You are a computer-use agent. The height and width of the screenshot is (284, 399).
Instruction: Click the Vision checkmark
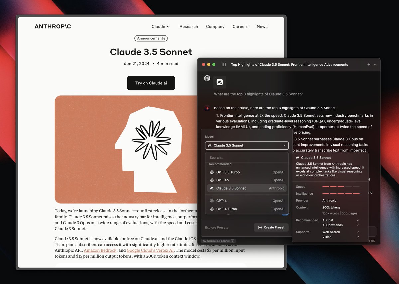[x=358, y=237]
